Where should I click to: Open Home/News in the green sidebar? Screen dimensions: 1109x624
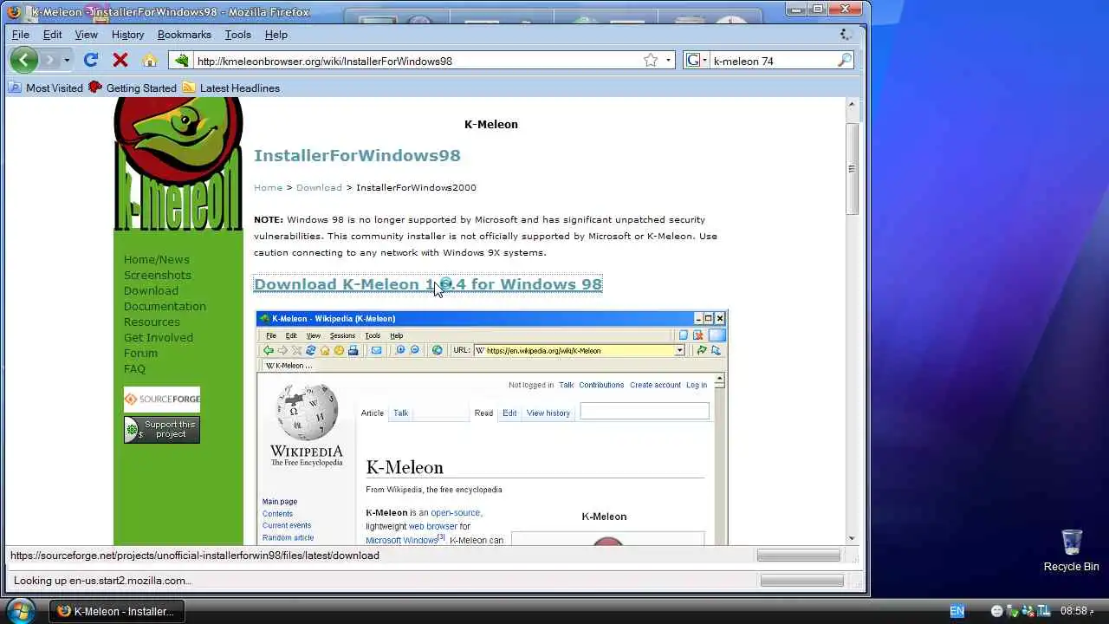click(156, 259)
